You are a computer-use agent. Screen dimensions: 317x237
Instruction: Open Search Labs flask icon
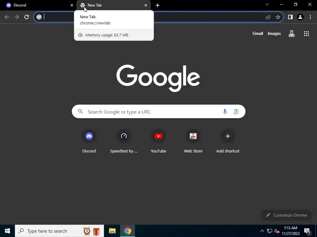coord(292,34)
